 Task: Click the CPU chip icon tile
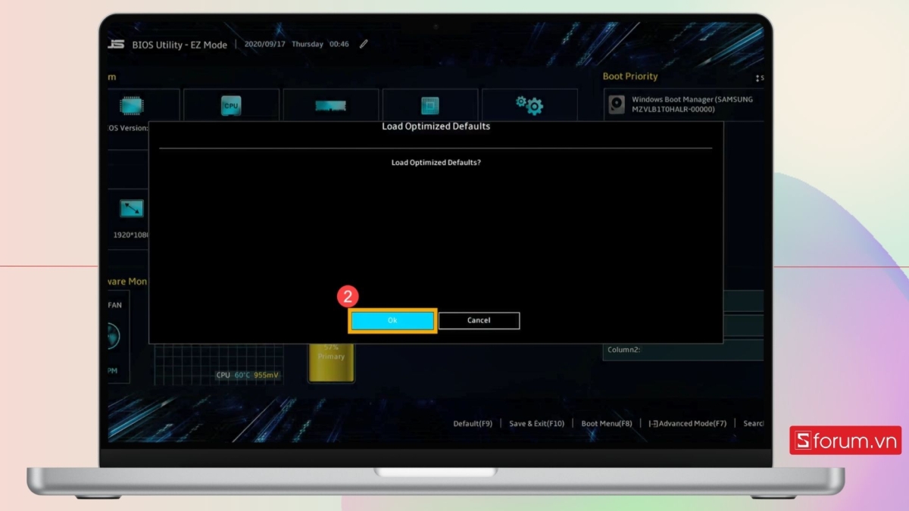point(231,105)
